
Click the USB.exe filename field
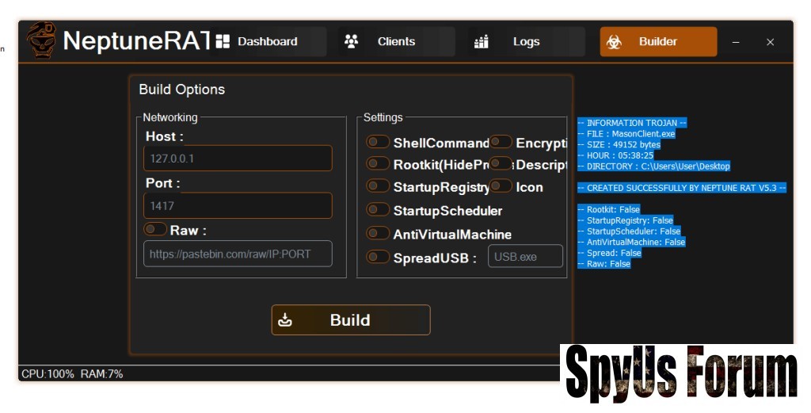click(525, 257)
